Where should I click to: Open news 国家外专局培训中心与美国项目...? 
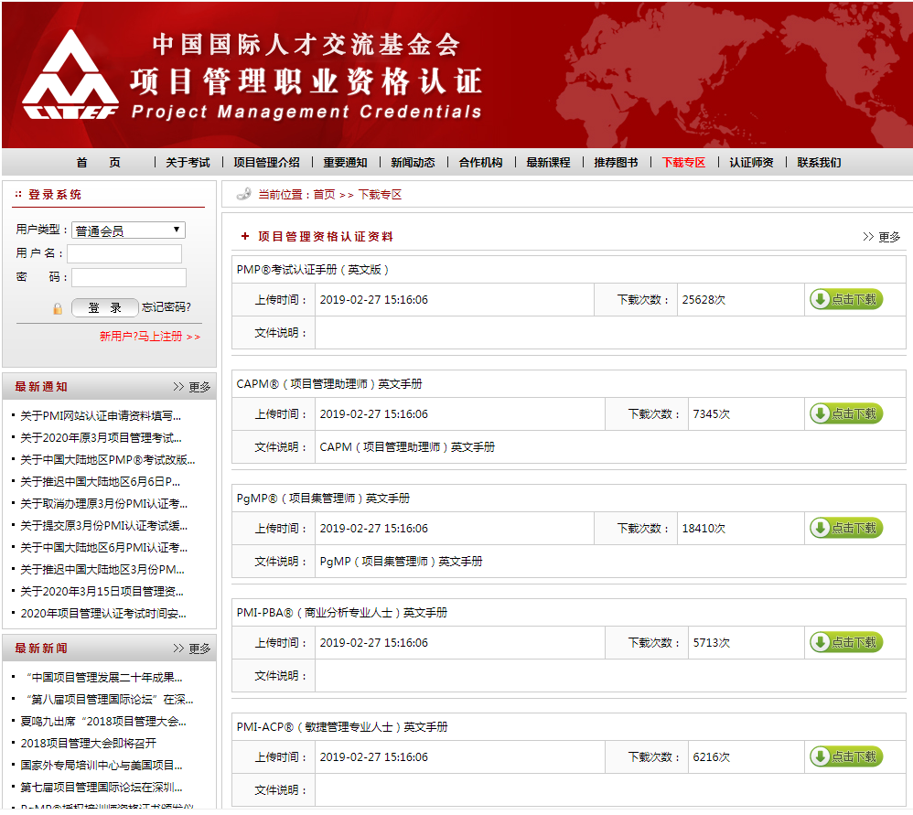pos(102,765)
